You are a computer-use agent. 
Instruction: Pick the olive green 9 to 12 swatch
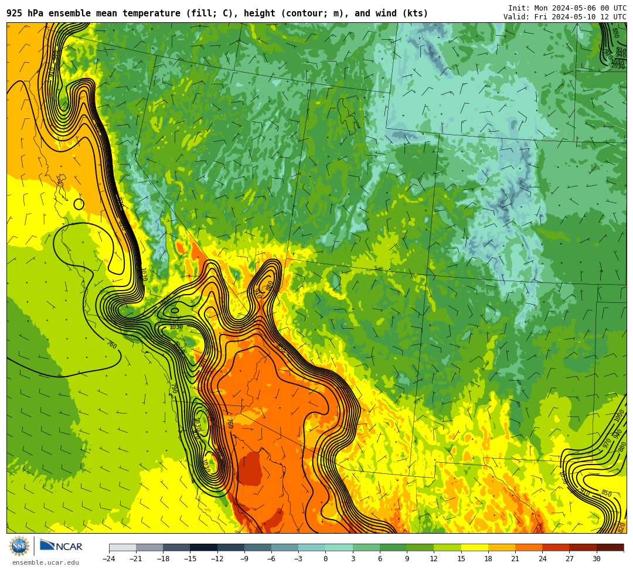click(x=420, y=547)
